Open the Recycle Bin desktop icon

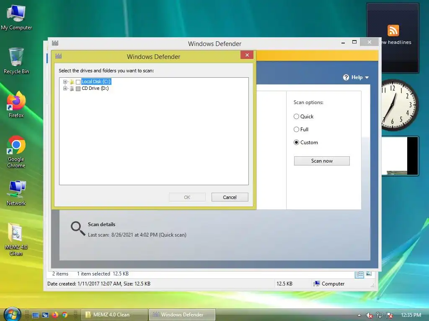[16, 61]
